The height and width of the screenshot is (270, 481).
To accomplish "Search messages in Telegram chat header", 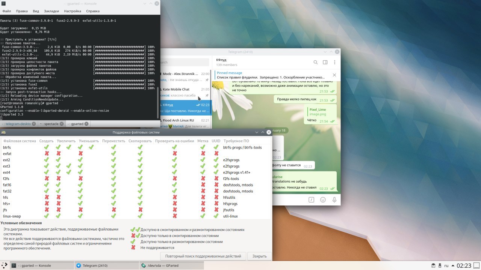I will (316, 62).
